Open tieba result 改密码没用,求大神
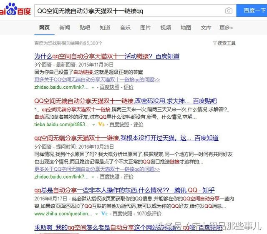The width and height of the screenshot is (267, 234). (x=126, y=101)
